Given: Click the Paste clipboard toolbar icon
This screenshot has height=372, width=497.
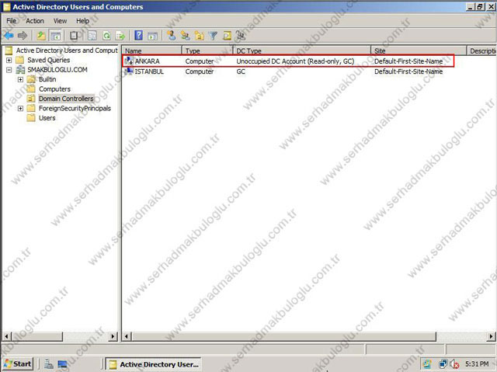Looking at the screenshot, I should [75, 36].
